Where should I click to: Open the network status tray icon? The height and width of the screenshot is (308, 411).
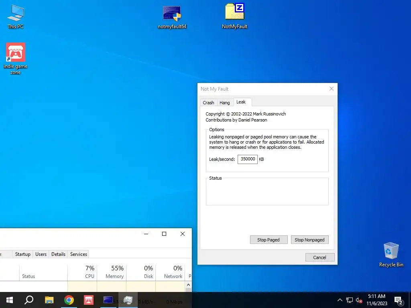pos(350,300)
